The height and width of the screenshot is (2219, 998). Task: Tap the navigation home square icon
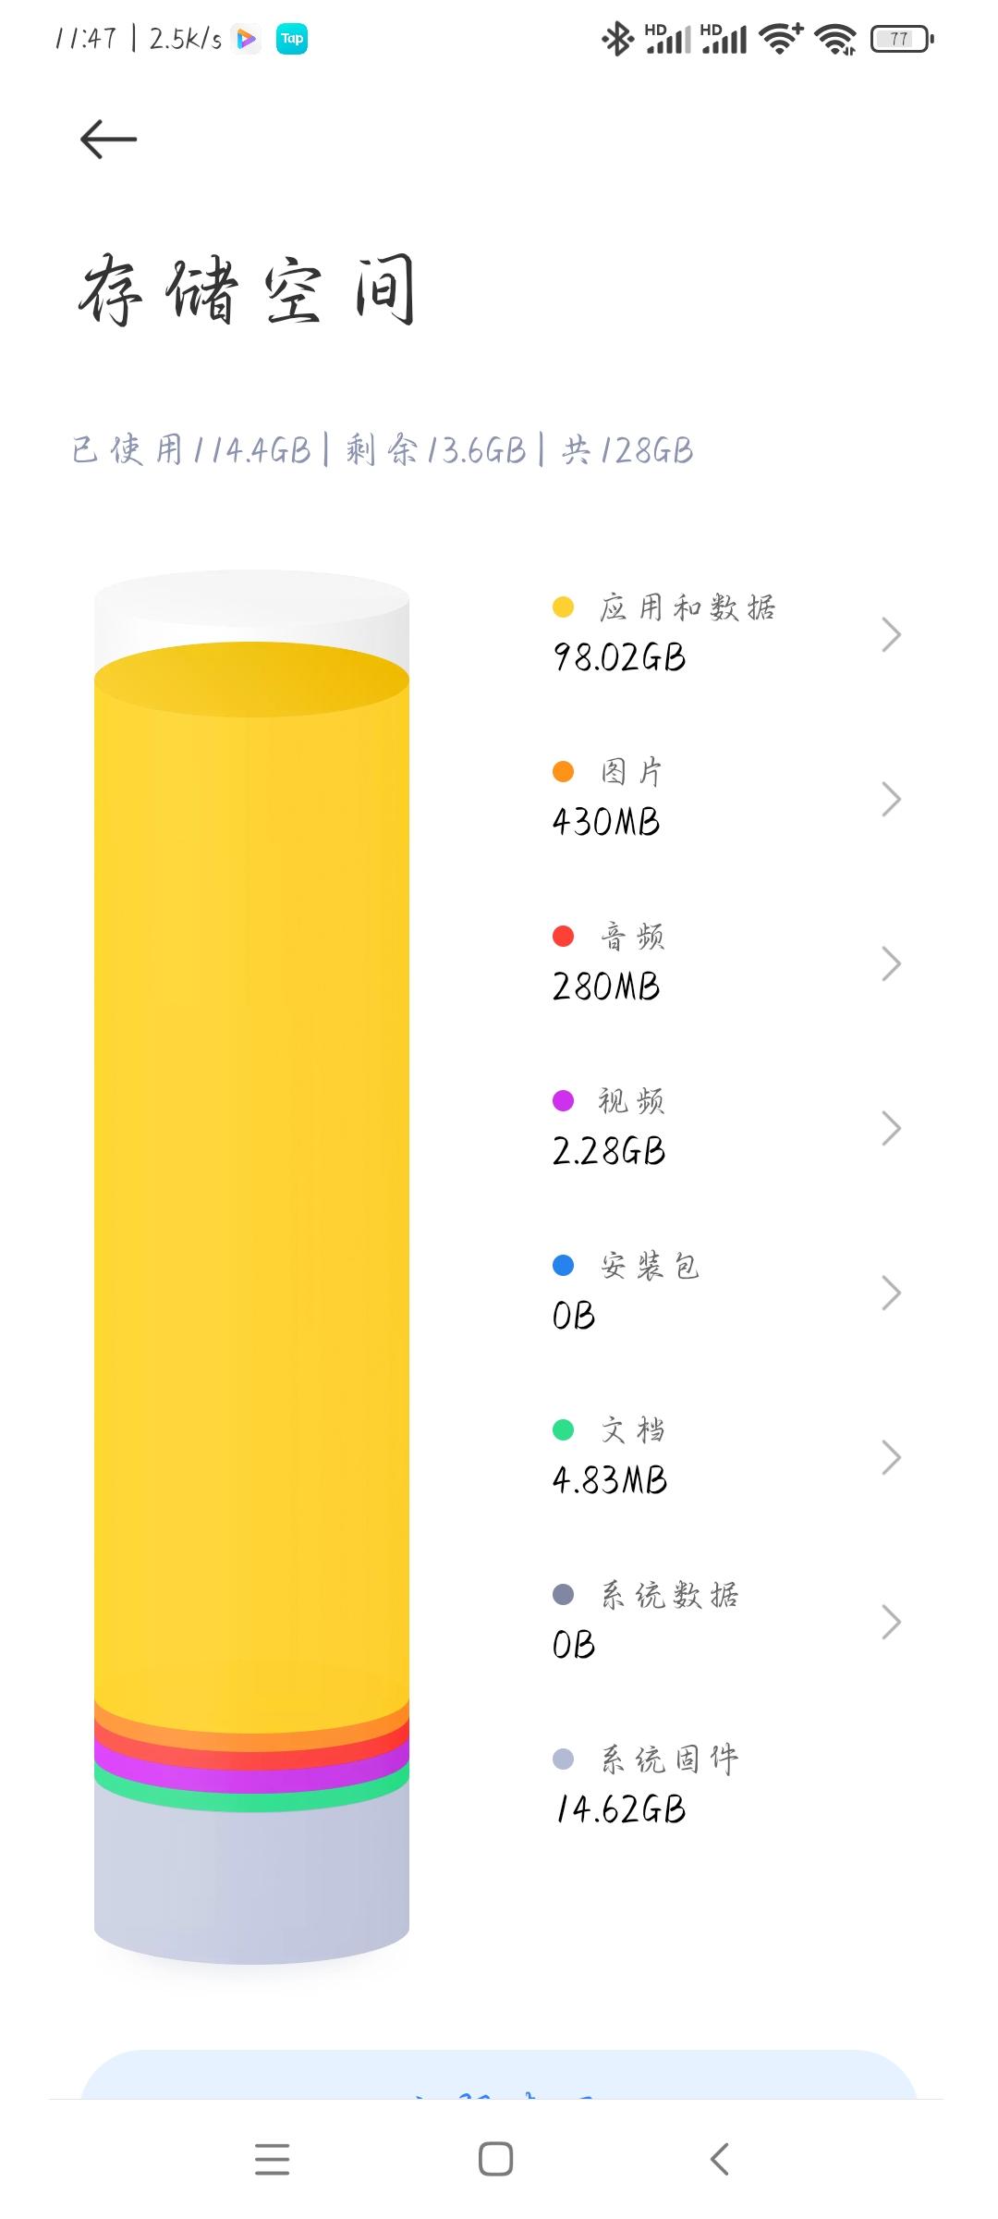click(496, 2159)
